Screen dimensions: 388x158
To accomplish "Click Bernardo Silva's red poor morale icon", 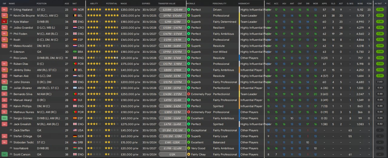I will pyautogui.click(x=189, y=94).
